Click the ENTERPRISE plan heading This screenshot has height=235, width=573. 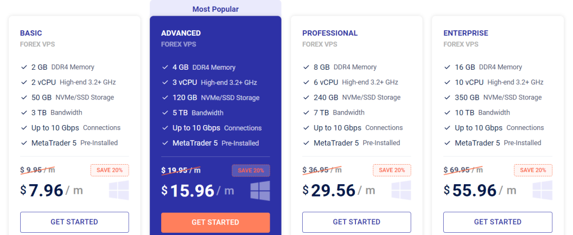point(466,33)
